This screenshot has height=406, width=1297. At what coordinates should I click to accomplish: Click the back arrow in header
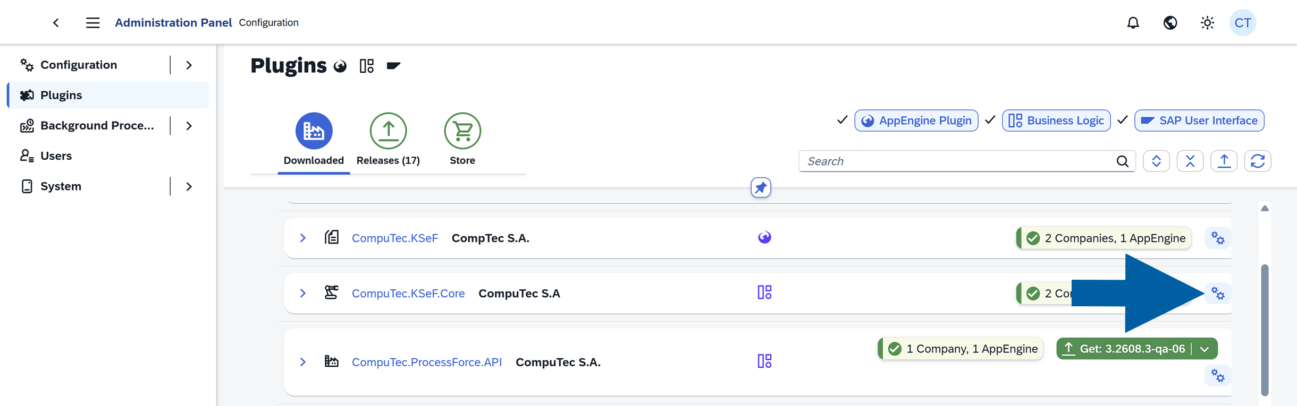pos(56,23)
